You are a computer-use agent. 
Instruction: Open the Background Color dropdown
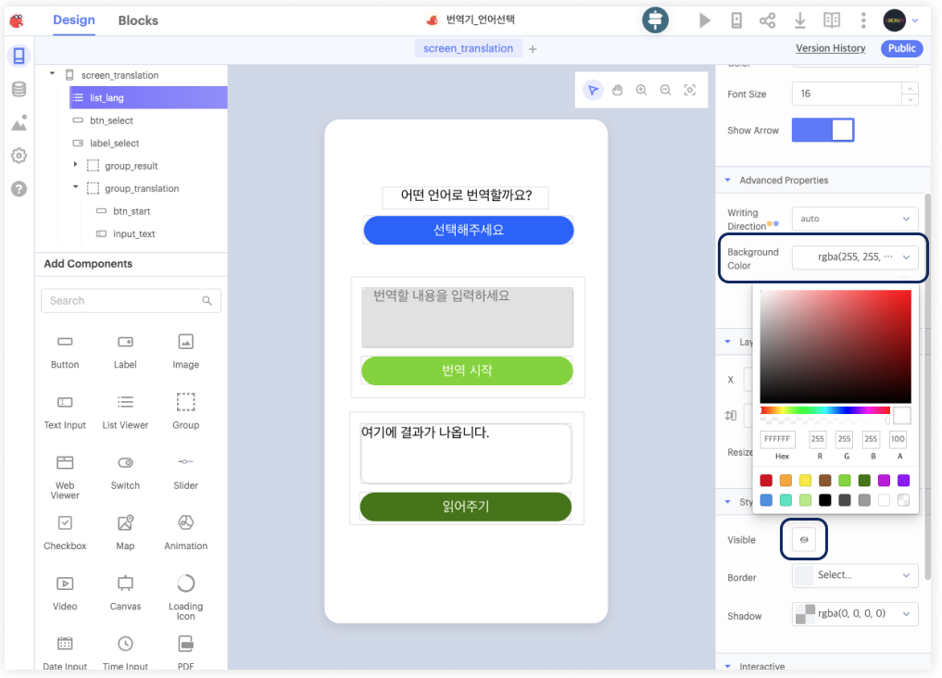(x=855, y=257)
